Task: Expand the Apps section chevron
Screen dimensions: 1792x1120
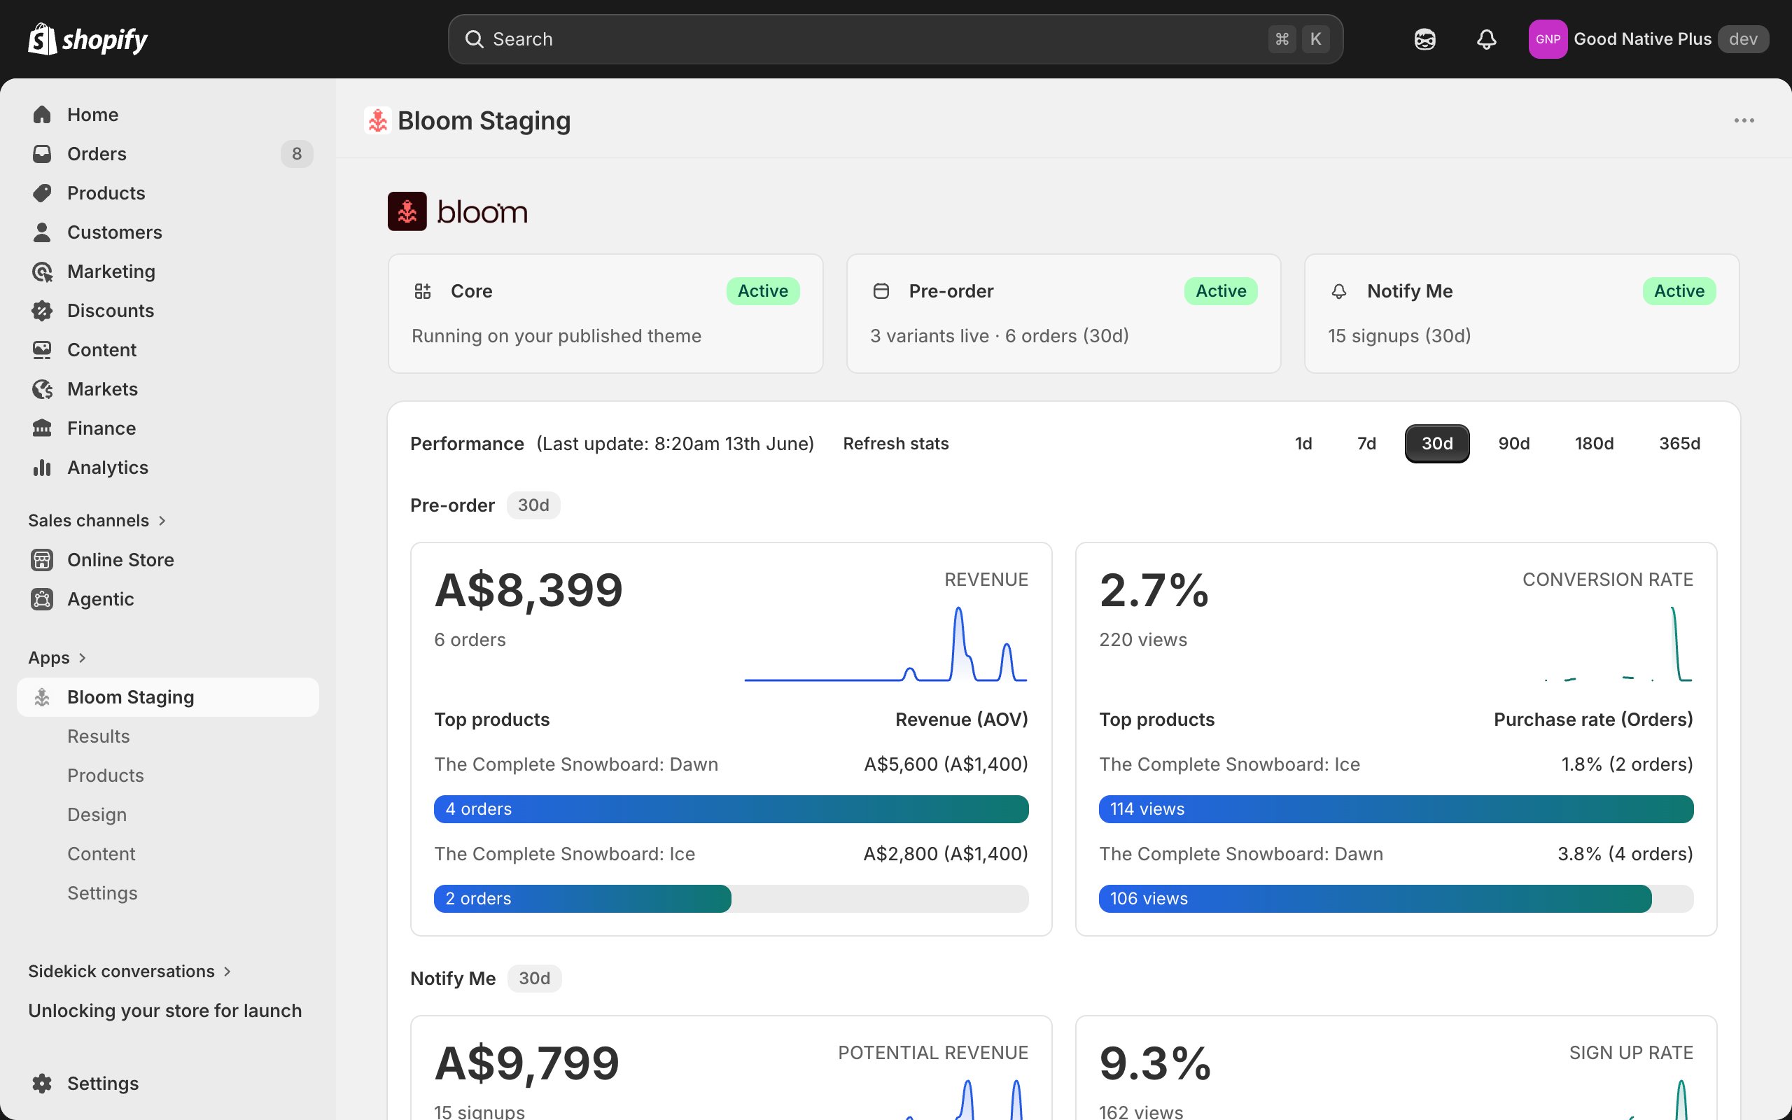Action: (x=82, y=658)
